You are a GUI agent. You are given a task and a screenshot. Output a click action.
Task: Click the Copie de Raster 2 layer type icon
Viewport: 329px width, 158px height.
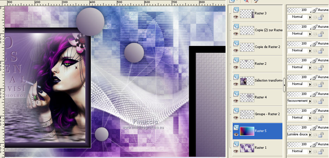(236, 43)
